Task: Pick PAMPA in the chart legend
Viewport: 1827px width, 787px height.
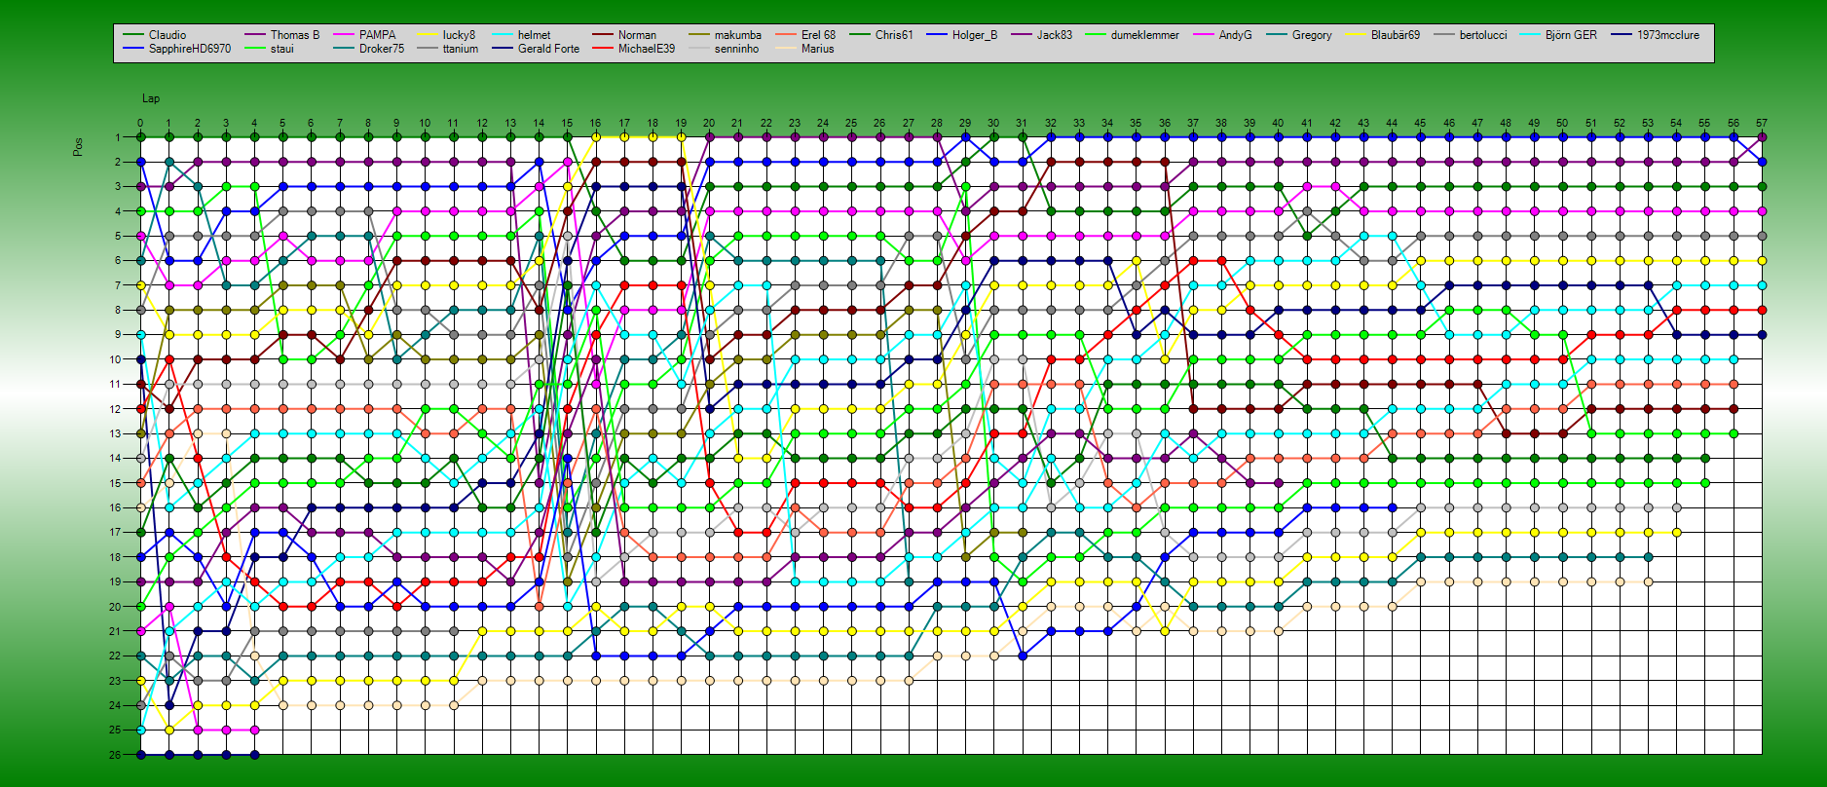Action: [378, 35]
